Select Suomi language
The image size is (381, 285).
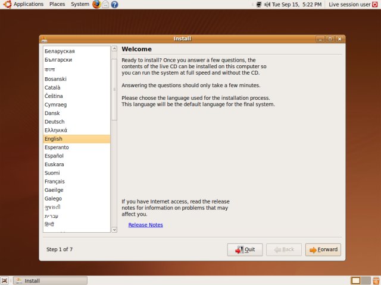pyautogui.click(x=77, y=173)
